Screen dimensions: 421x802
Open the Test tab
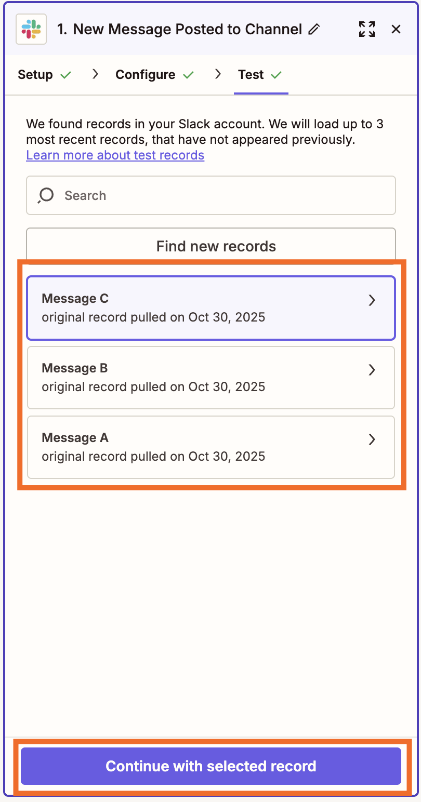pyautogui.click(x=251, y=74)
